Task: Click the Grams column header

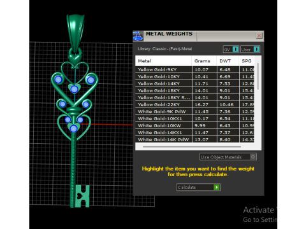Action: pos(204,61)
